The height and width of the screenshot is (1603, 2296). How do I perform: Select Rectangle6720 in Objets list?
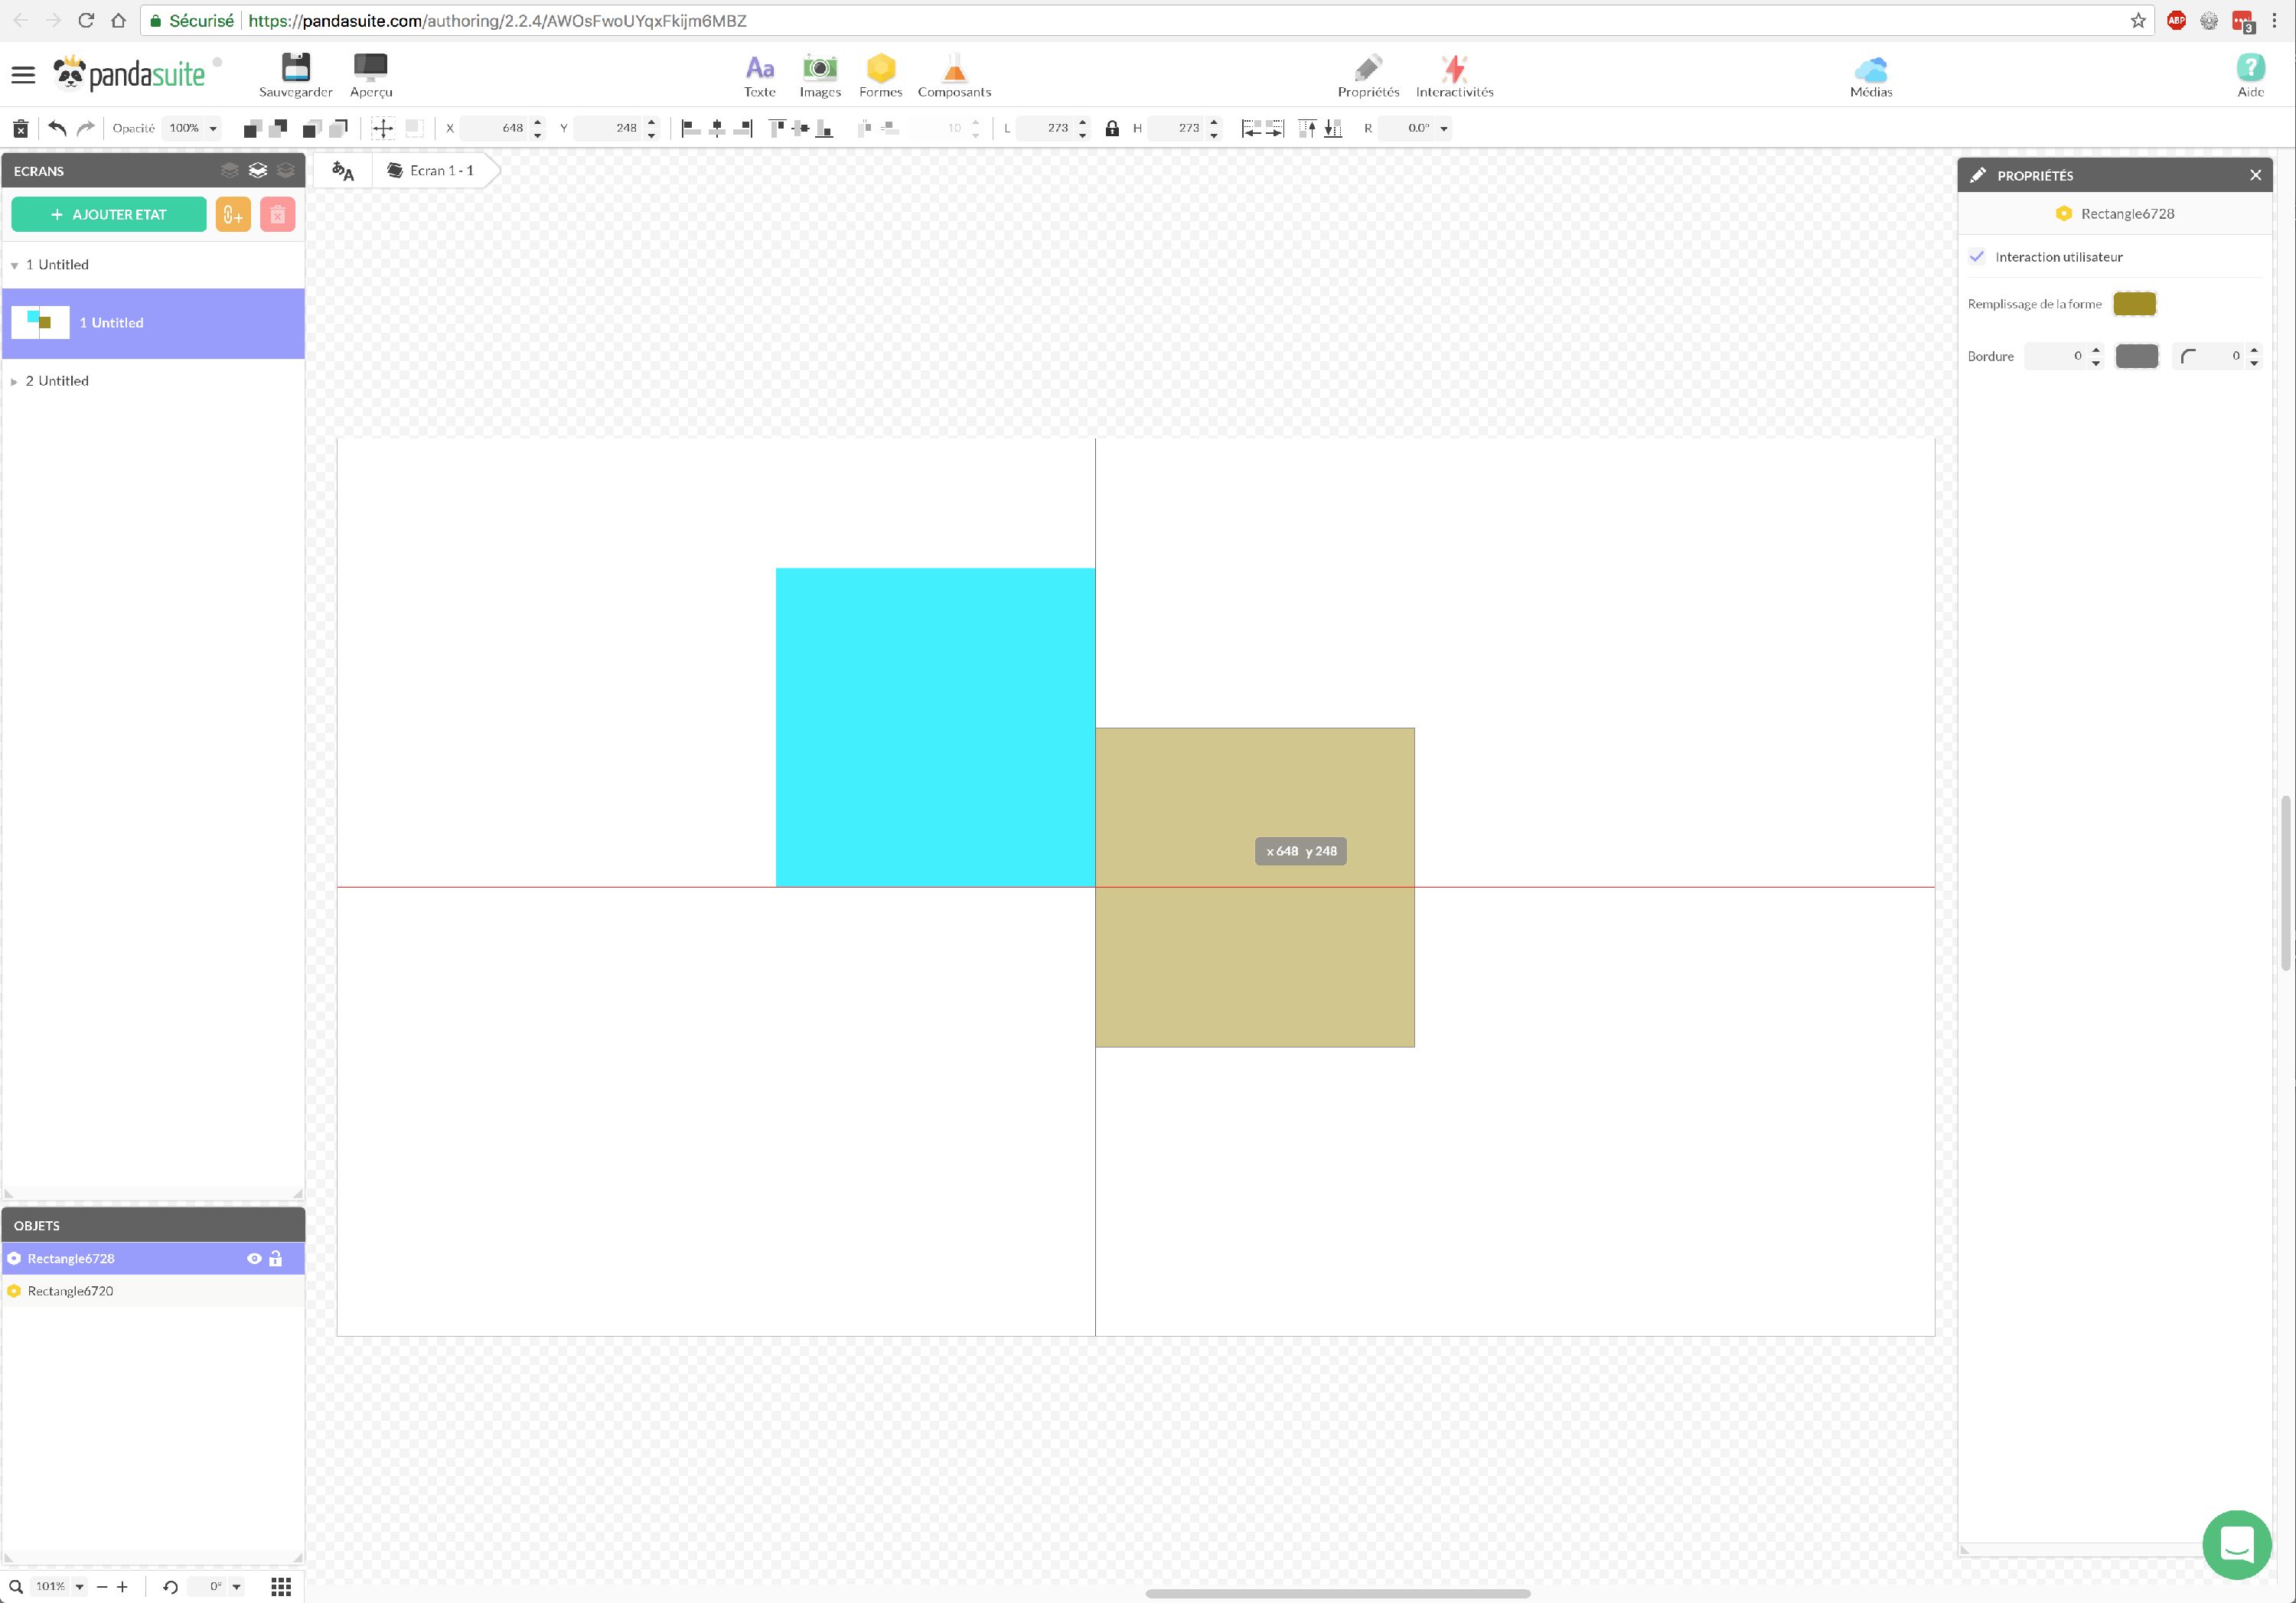point(70,1291)
